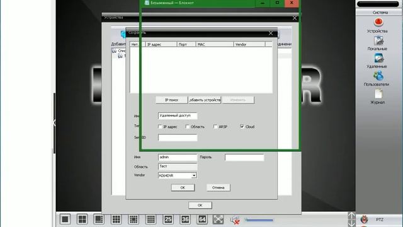
Task: Select the 64-channel view layout
Action: (202, 219)
